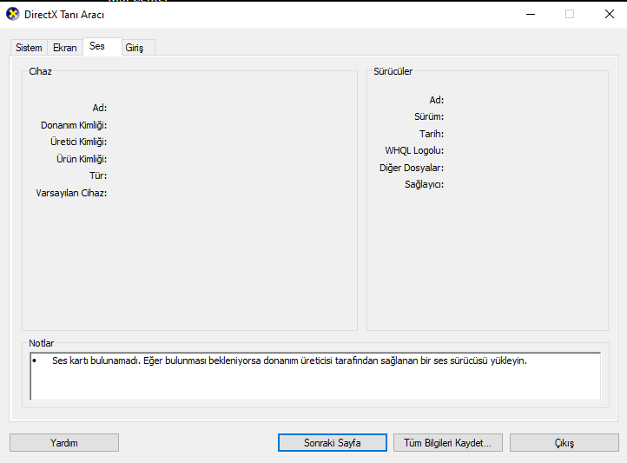Click the Tür label
This screenshot has width=627, height=463.
click(98, 175)
